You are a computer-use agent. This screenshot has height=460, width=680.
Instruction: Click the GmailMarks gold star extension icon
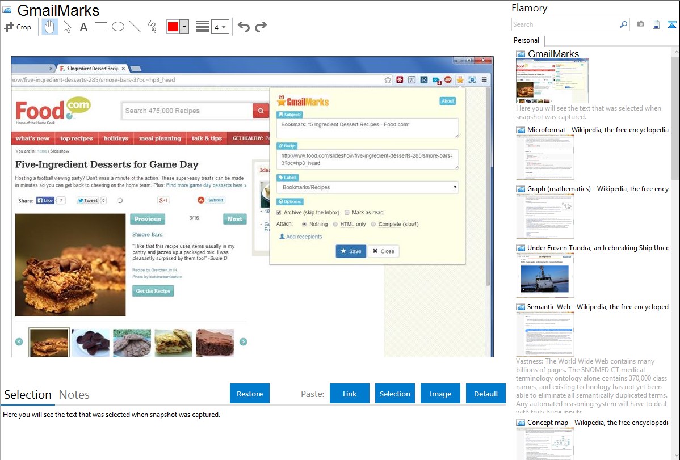[460, 80]
